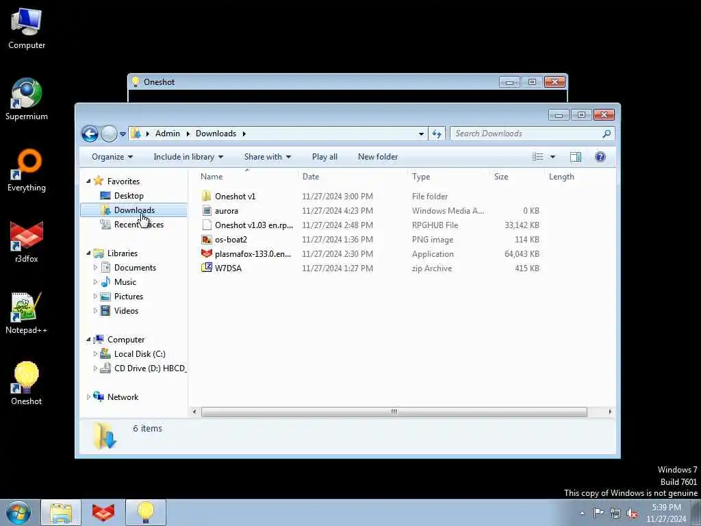The image size is (701, 526).
Task: Click the '33,142 KB' size cell
Action: click(x=522, y=225)
